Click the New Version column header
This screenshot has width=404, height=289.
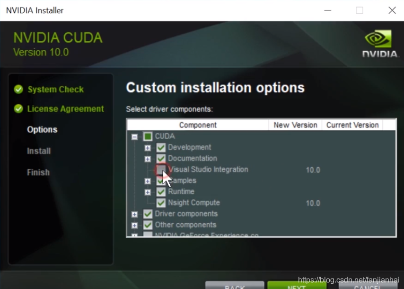click(295, 125)
